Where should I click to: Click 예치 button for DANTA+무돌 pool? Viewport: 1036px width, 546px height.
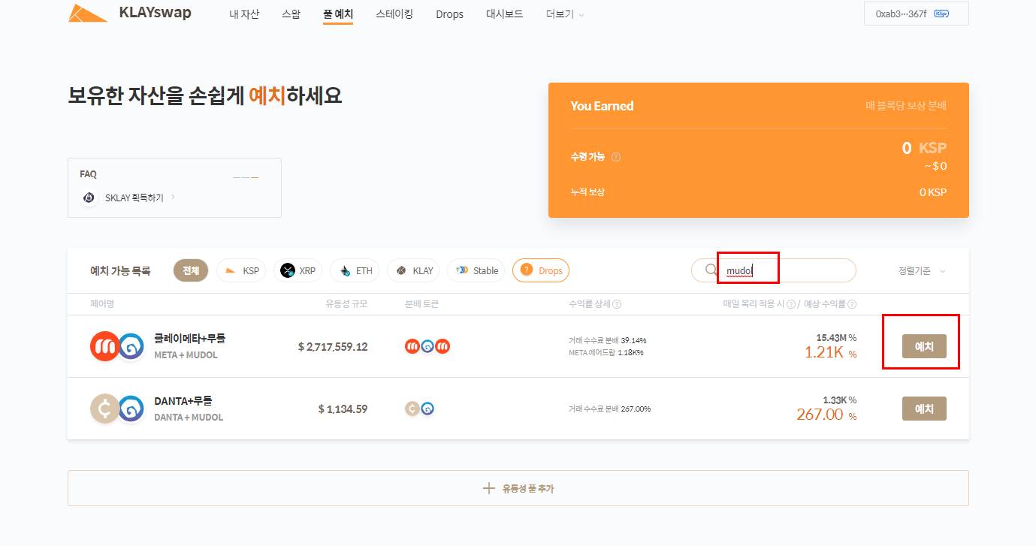point(924,409)
